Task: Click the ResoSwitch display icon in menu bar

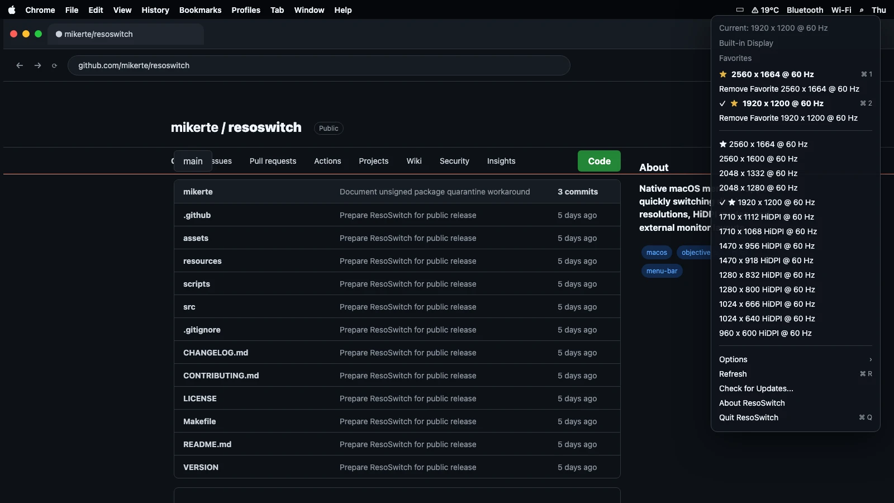Action: (740, 10)
